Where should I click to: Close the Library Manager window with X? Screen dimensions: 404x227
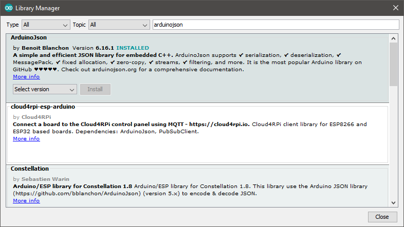[396, 8]
